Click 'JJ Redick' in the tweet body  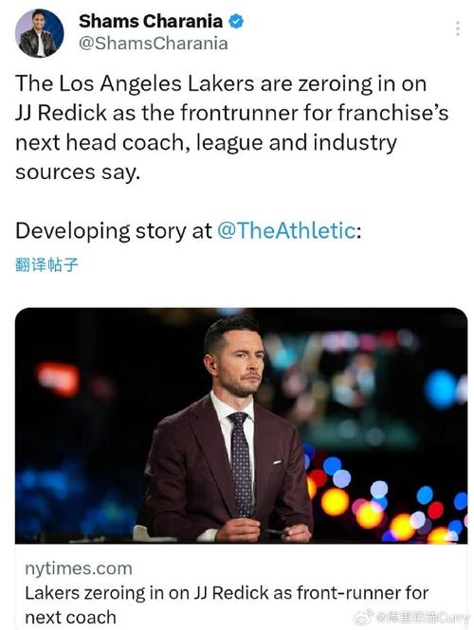61,113
